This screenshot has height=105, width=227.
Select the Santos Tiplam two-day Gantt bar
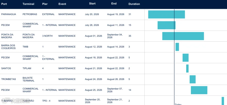coord(187,68)
